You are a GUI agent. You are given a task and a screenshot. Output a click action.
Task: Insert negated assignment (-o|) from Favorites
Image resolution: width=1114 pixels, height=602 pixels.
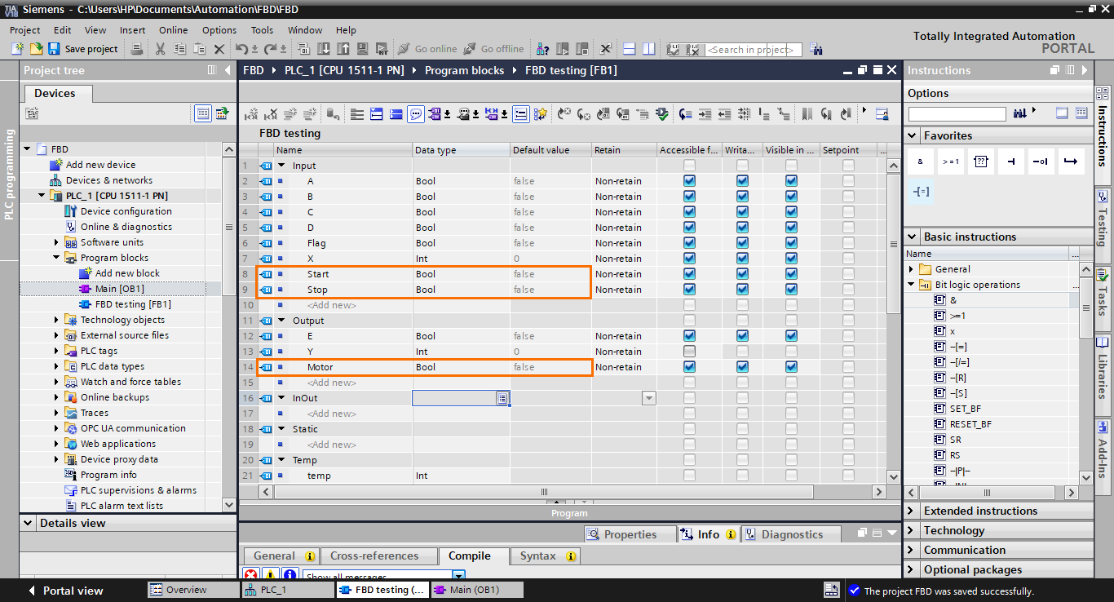click(1041, 161)
